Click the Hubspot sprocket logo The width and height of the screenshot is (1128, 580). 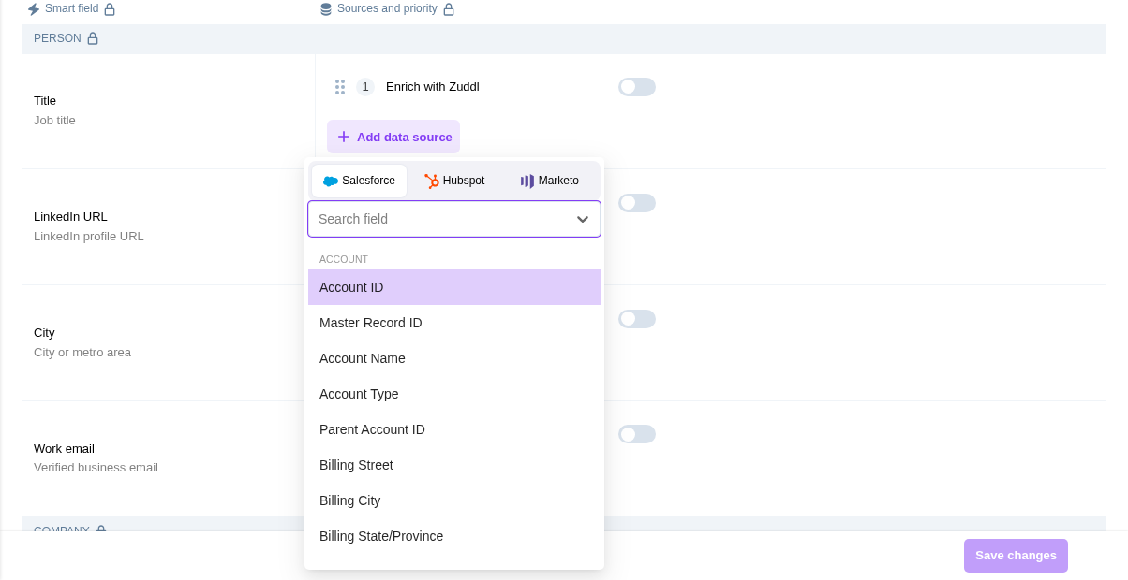tap(432, 181)
